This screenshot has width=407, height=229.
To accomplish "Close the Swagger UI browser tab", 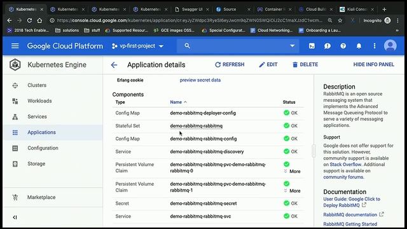I will coord(207,10).
